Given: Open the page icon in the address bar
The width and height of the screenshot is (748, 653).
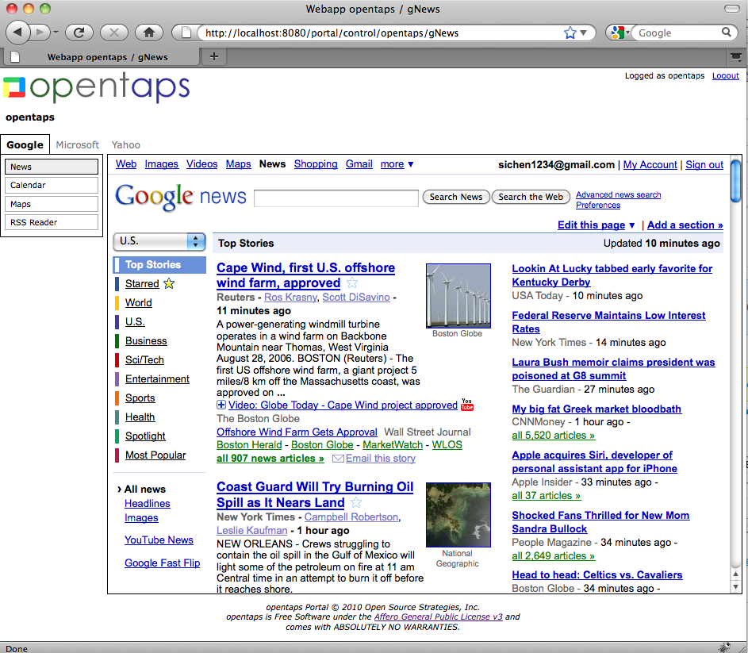Looking at the screenshot, I should coord(186,33).
